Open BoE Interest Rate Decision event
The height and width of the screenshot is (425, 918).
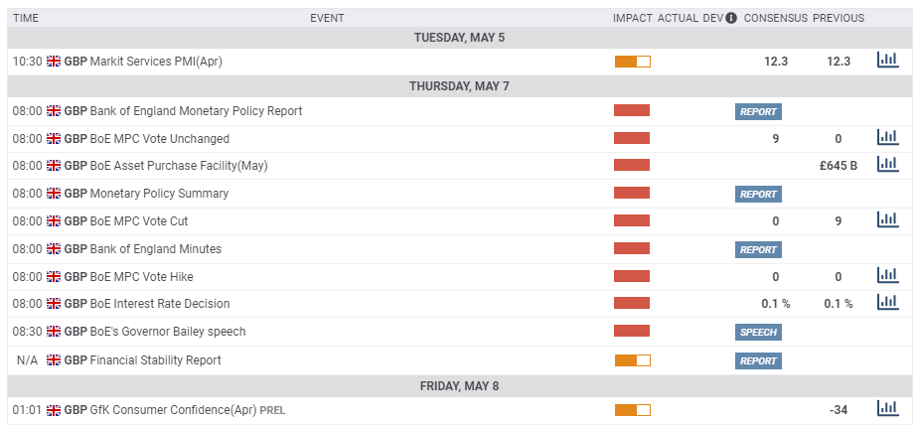click(x=159, y=304)
